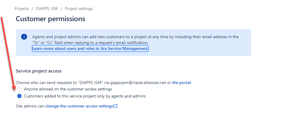Select the 'Anyone allowed on the customer access settings' radio button
286x118 pixels.
pyautogui.click(x=19, y=89)
